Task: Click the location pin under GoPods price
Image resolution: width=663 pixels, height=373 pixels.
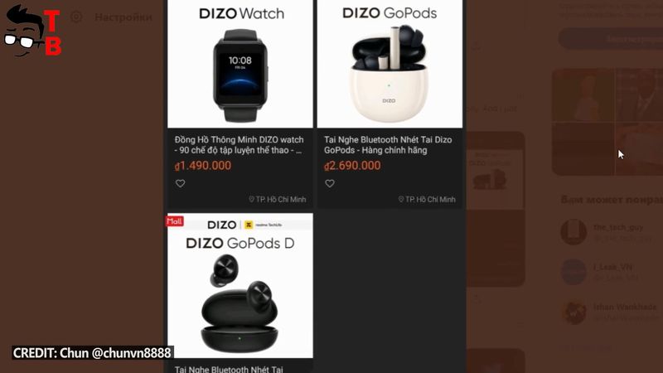Action: pos(401,199)
